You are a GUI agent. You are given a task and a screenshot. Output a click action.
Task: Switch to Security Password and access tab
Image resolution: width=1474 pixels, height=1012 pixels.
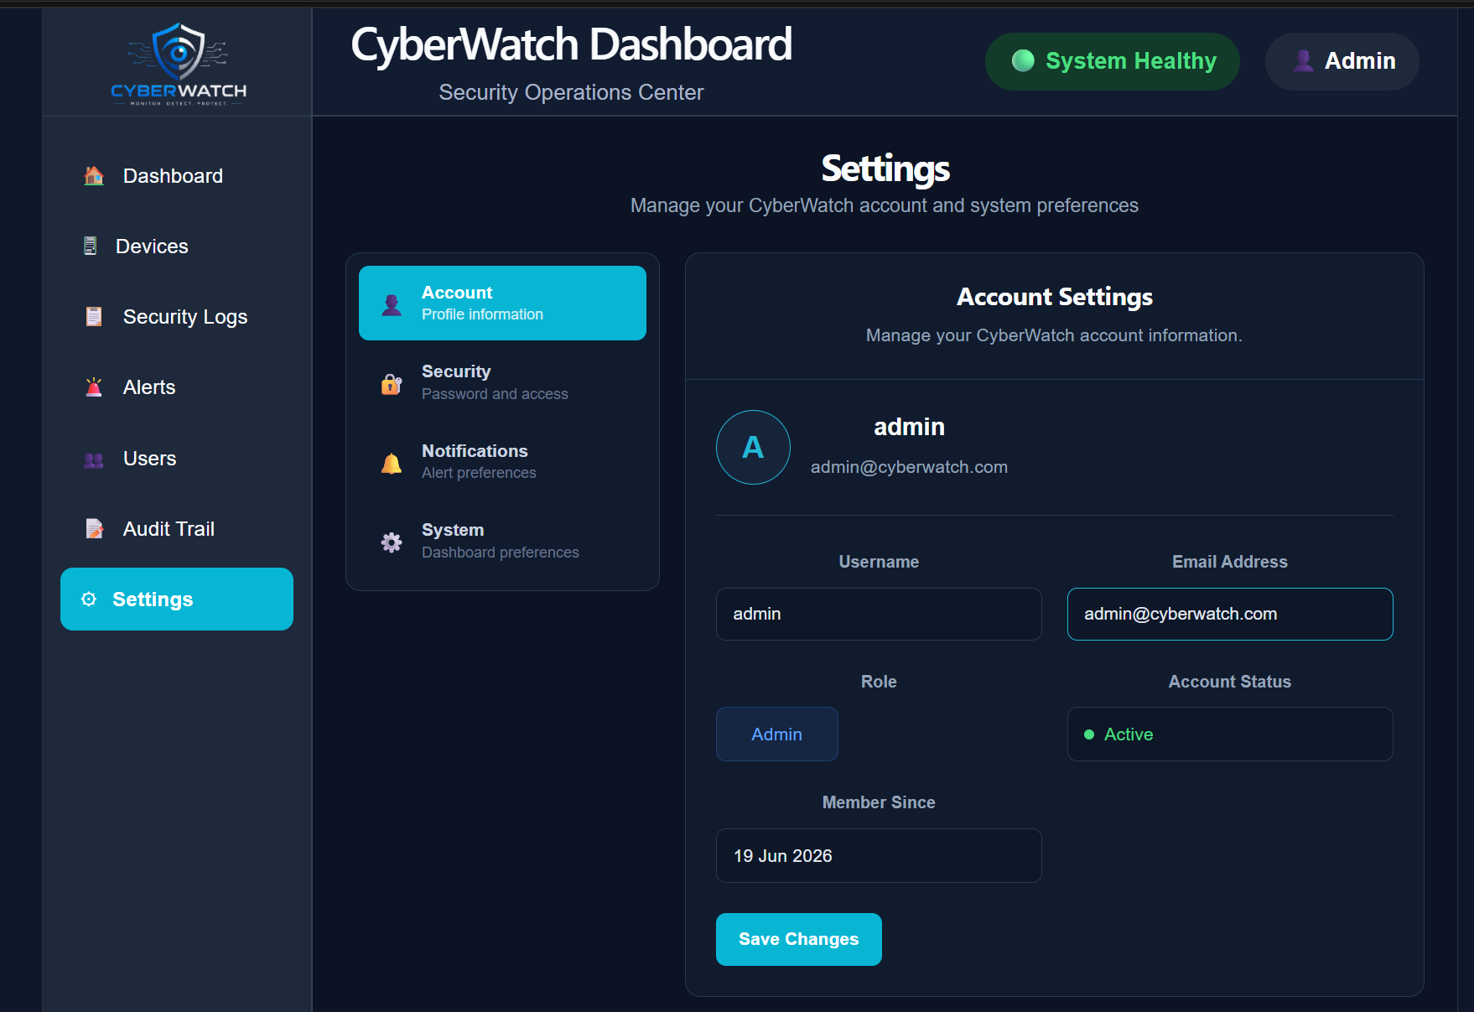[502, 382]
